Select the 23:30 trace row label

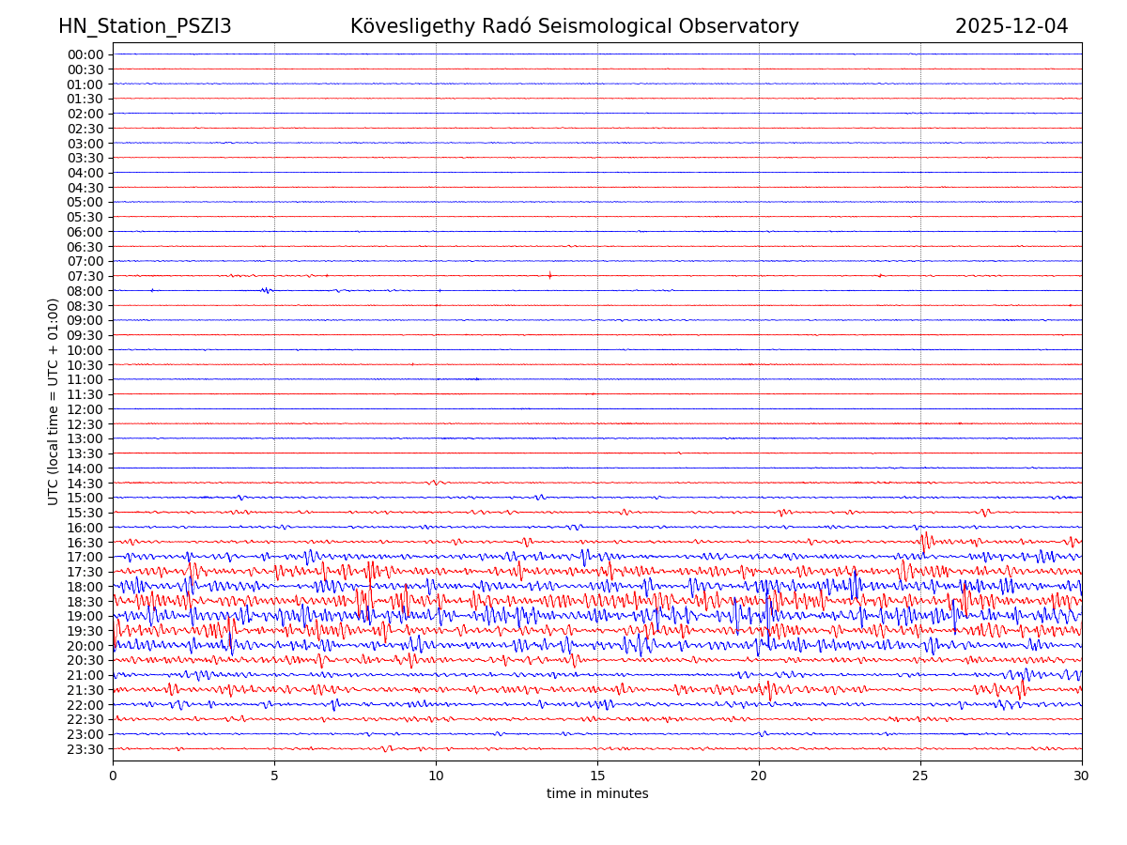tap(85, 749)
